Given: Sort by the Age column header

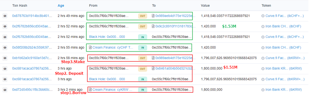Looking at the screenshot, I should 61,5.
